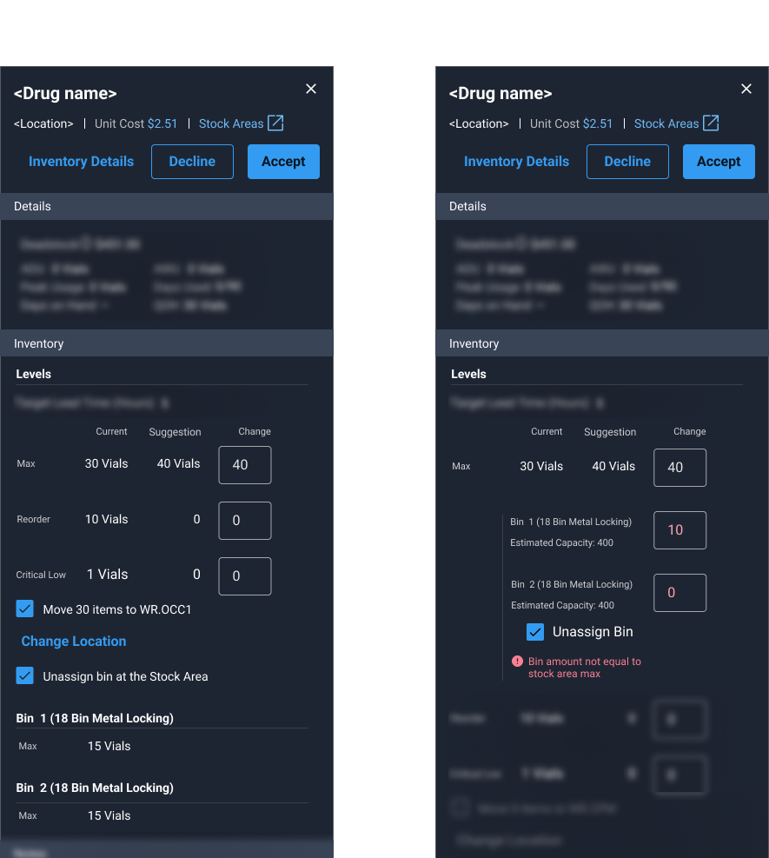Toggle the Unassign Bin checkbox in right panel
The height and width of the screenshot is (858, 769).
(x=535, y=632)
